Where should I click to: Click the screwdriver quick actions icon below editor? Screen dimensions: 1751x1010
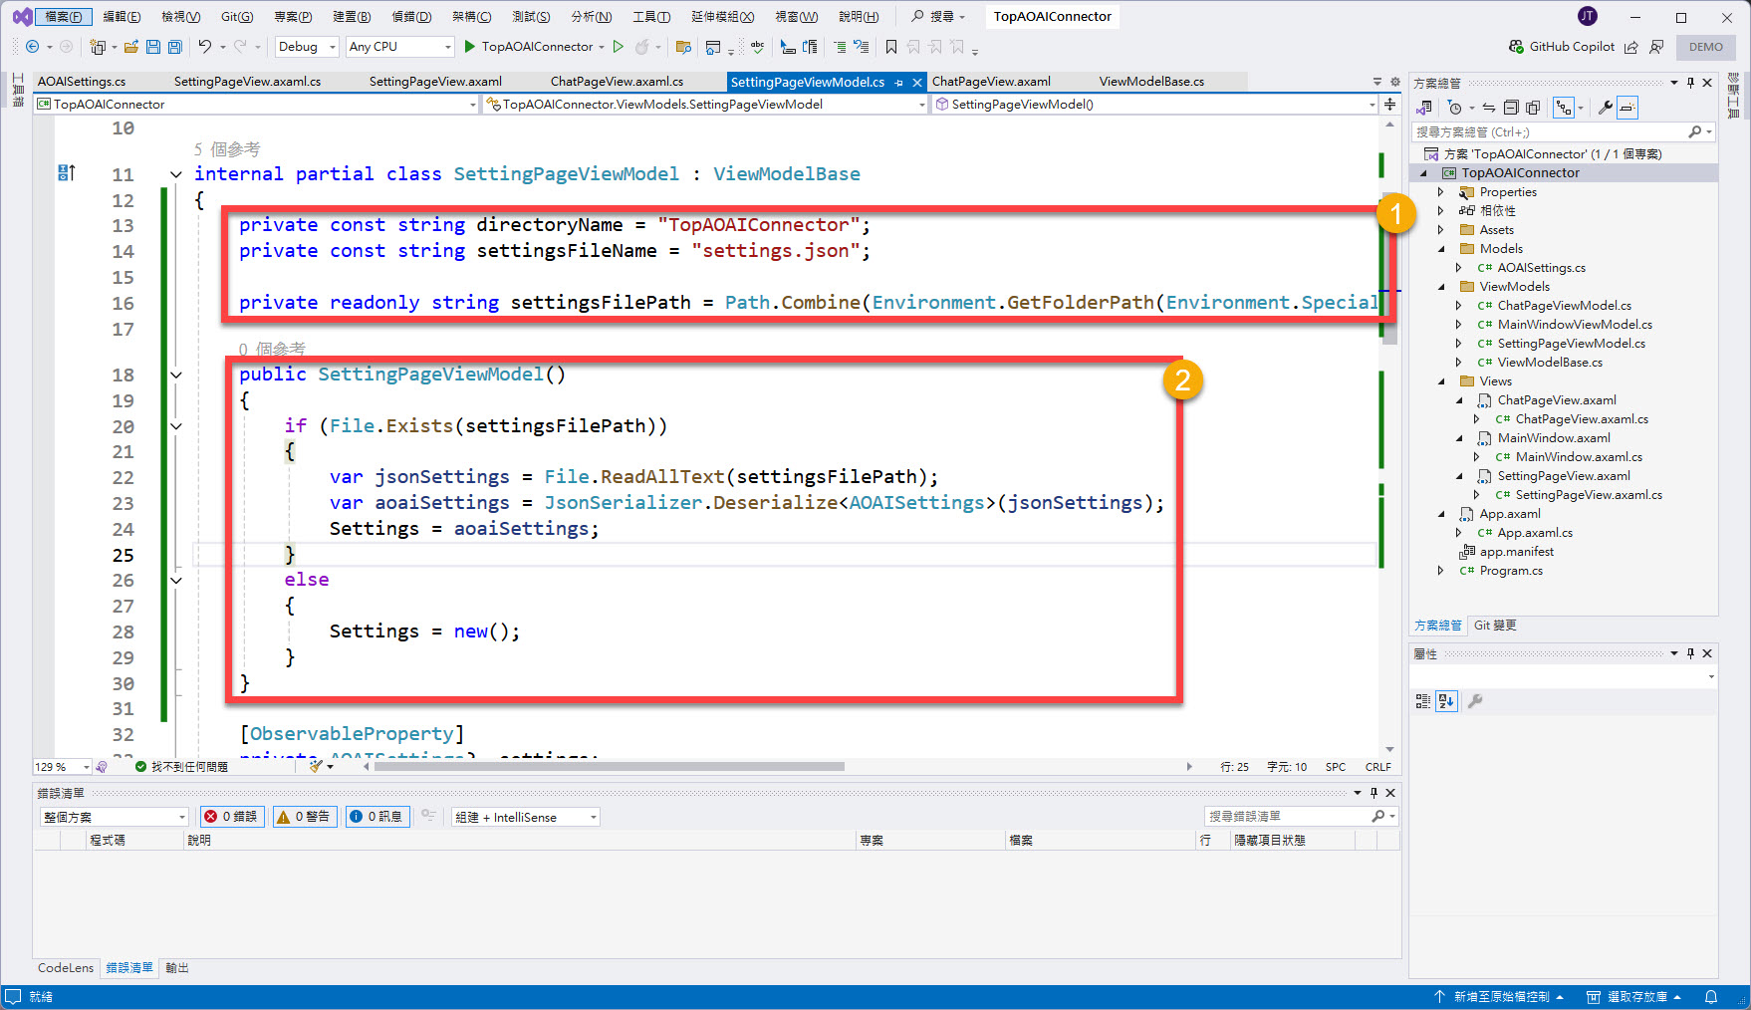pos(316,766)
